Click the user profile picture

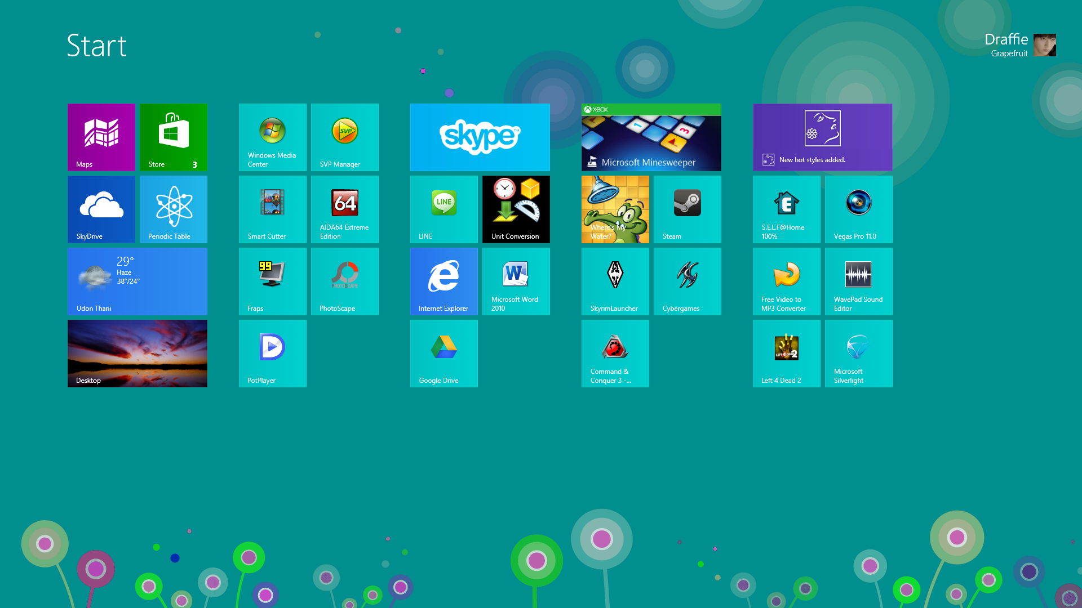(1044, 45)
